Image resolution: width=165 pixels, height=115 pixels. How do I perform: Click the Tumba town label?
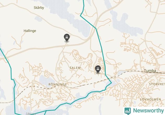coord(150,71)
